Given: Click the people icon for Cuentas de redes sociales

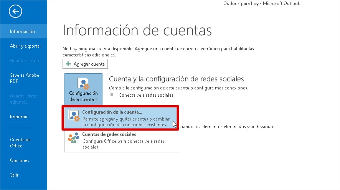Looking at the screenshot, I should (74, 138).
